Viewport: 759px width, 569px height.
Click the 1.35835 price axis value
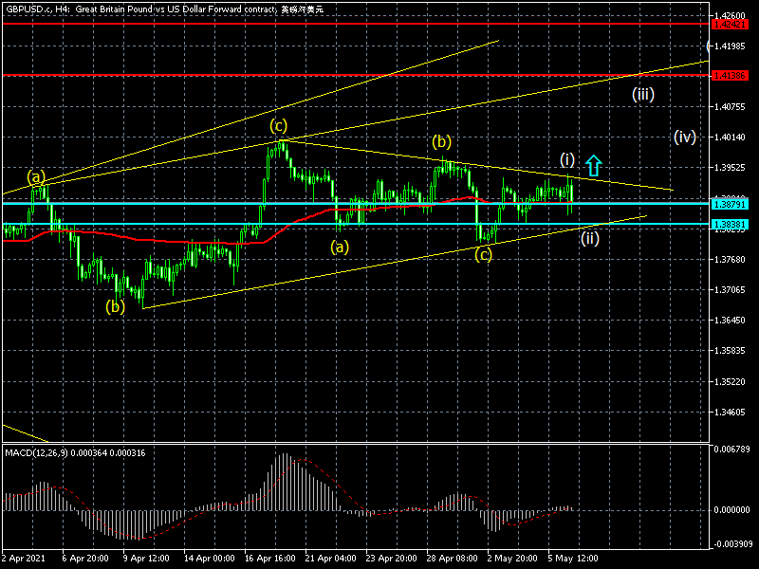[730, 351]
